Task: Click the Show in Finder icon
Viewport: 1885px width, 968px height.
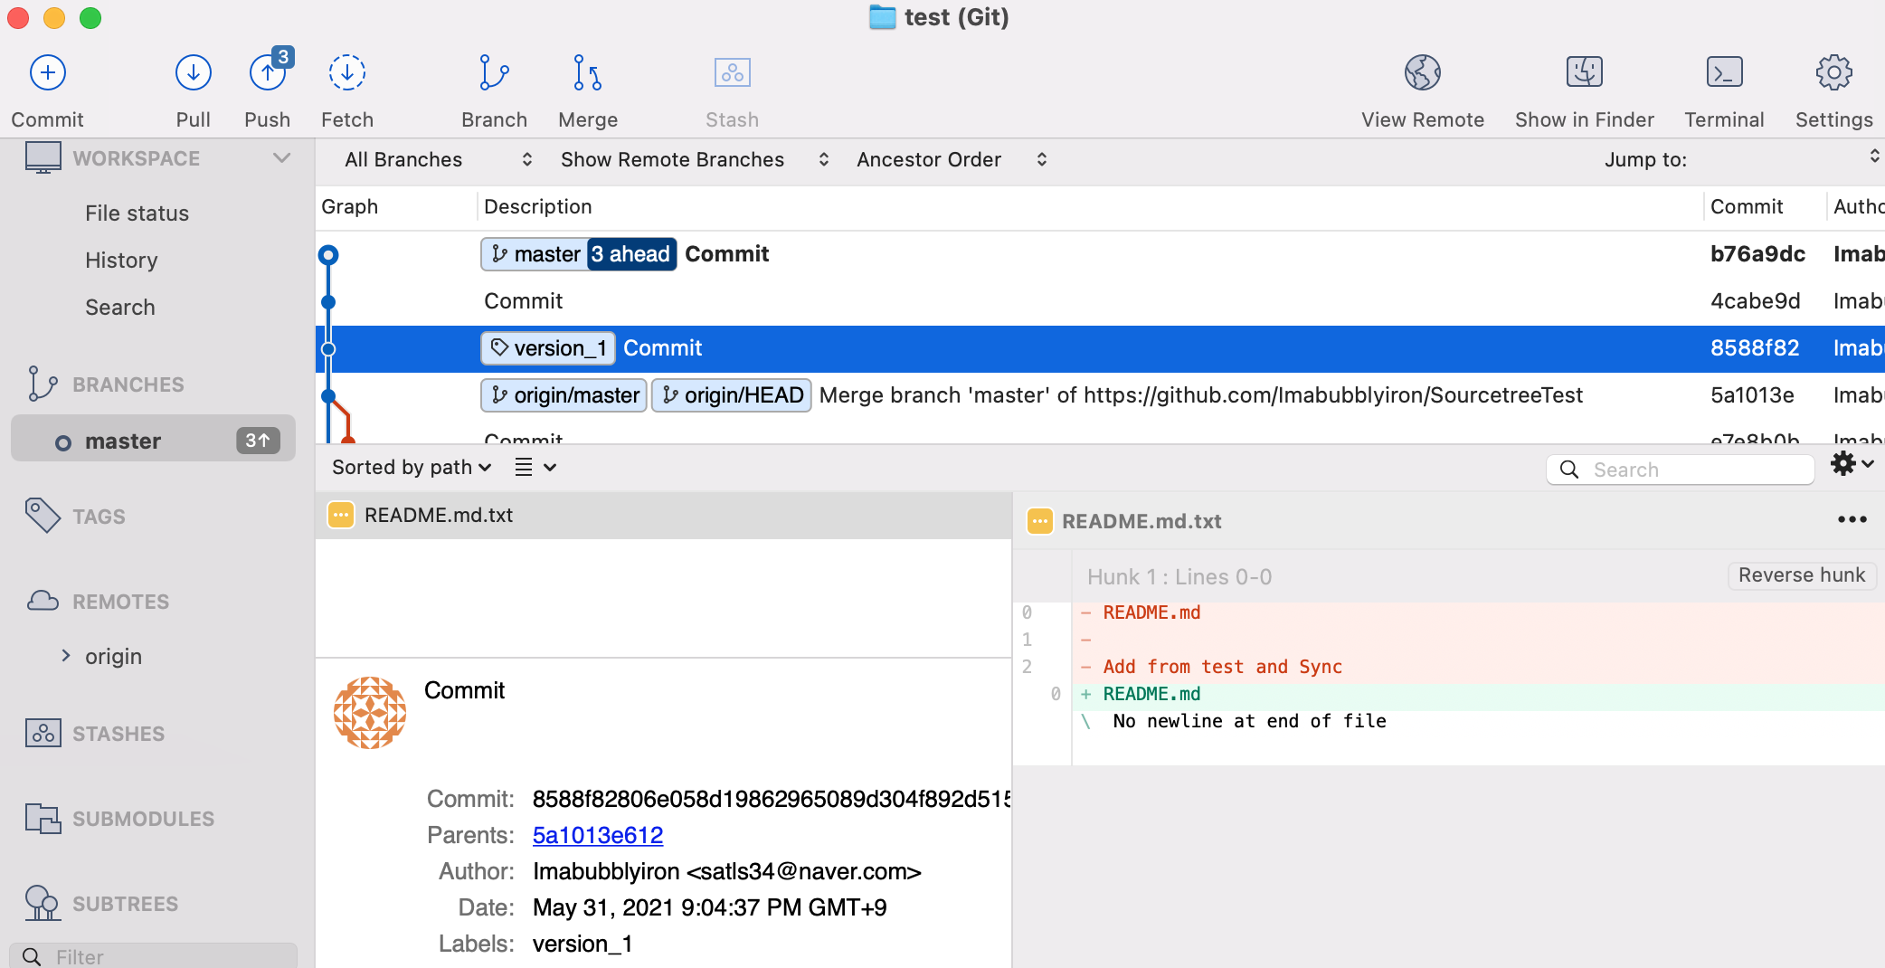Action: (x=1585, y=72)
